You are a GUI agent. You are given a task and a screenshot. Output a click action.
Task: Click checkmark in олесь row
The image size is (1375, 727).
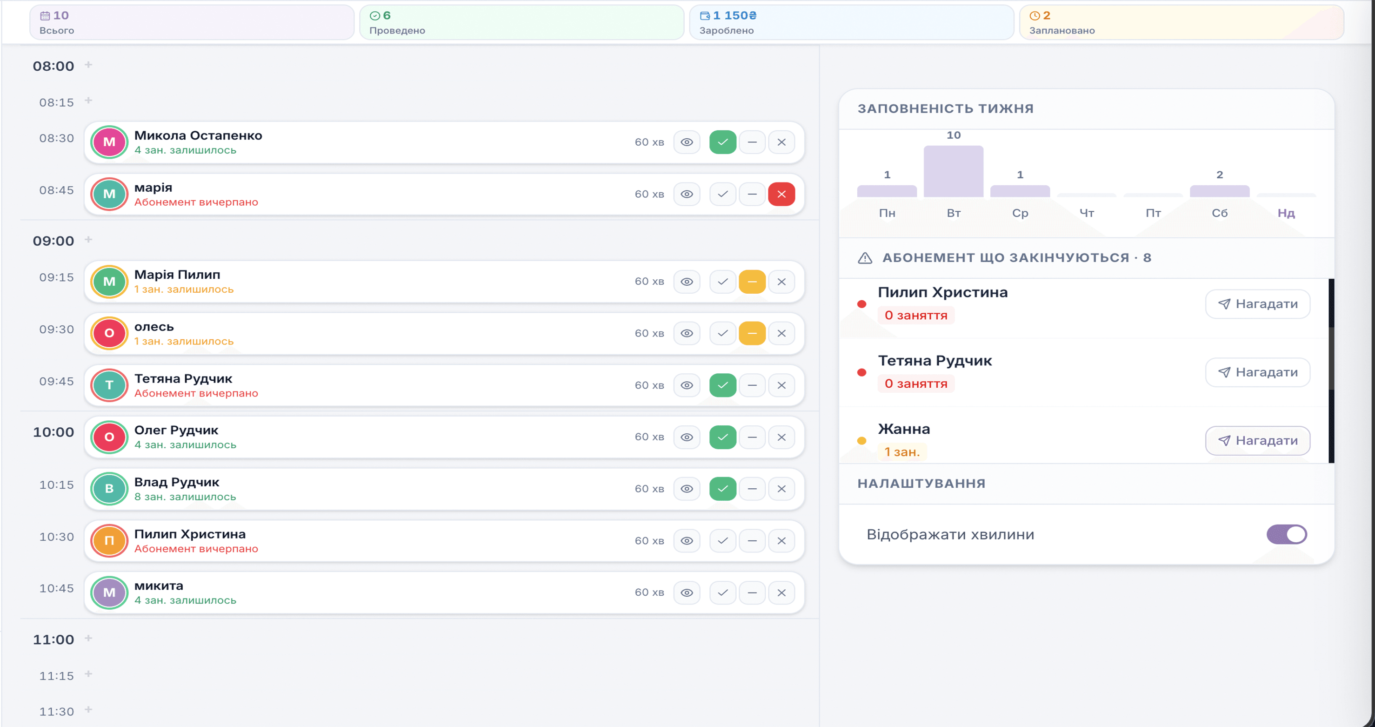click(723, 333)
